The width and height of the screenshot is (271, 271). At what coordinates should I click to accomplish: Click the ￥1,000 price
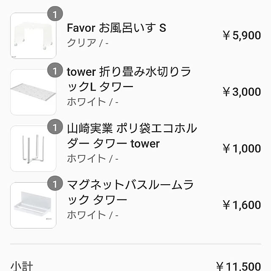242,148
